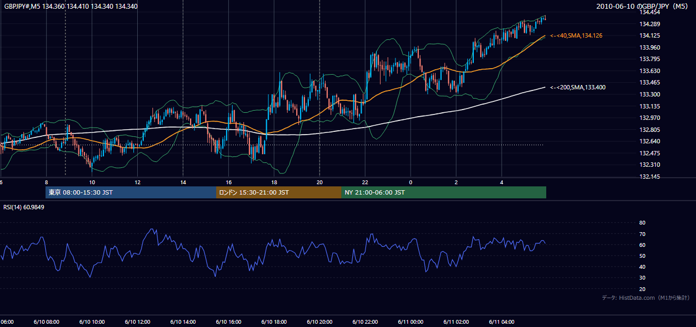Click bottom date label 6/10 22:00
Viewport: 696px width, 327px height.
pyautogui.click(x=365, y=322)
